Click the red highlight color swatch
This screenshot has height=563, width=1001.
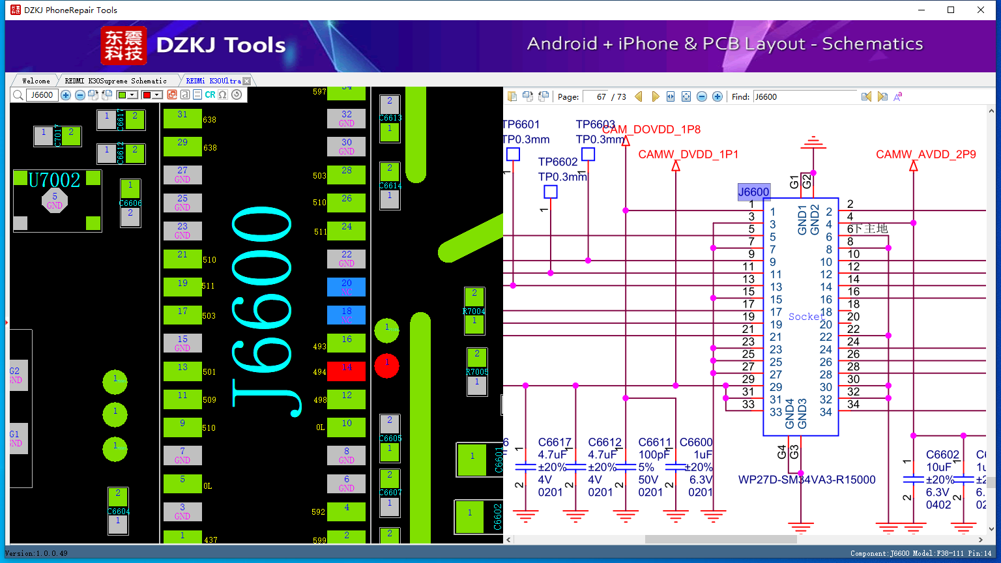pyautogui.click(x=147, y=95)
